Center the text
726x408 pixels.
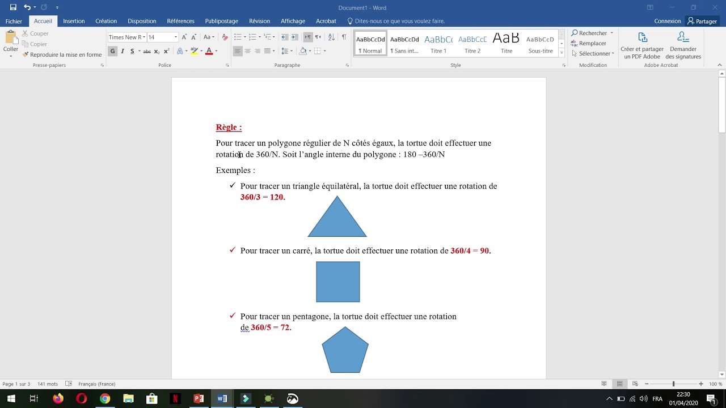248,51
